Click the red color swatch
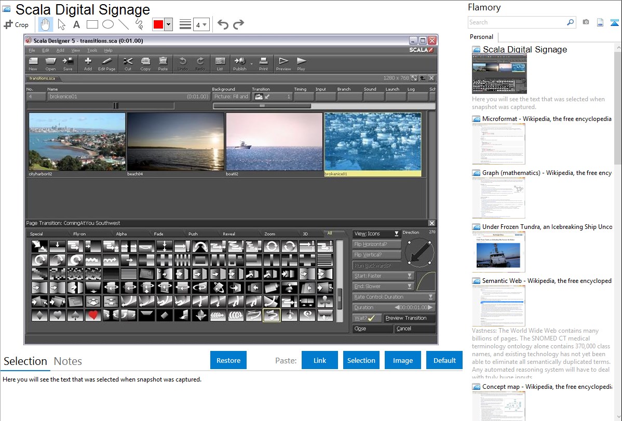 click(158, 24)
